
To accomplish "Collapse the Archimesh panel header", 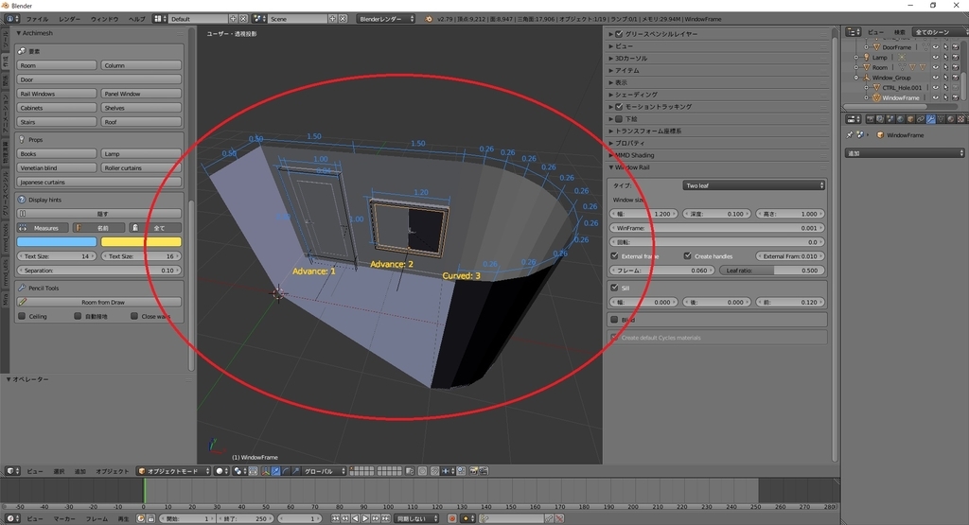I will (35, 33).
